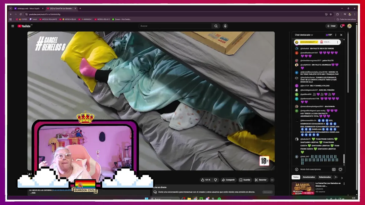
Task: Open more actions menu beside Recortar
Action: [272, 180]
